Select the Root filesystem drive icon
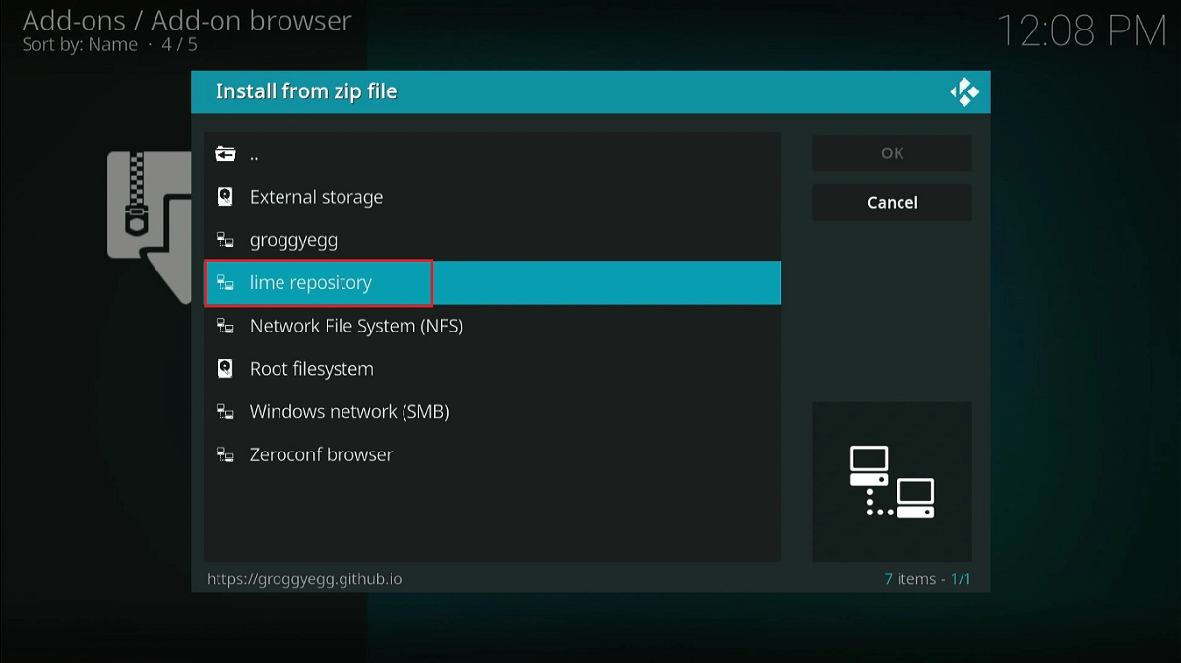This screenshot has width=1181, height=663. 226,368
